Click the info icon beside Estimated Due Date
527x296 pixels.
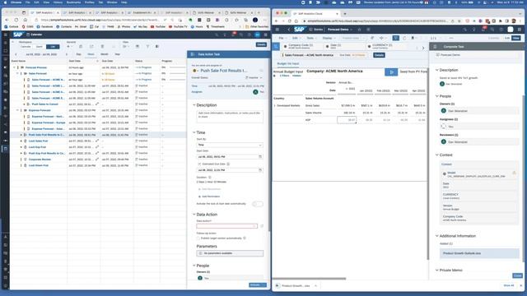click(x=228, y=164)
